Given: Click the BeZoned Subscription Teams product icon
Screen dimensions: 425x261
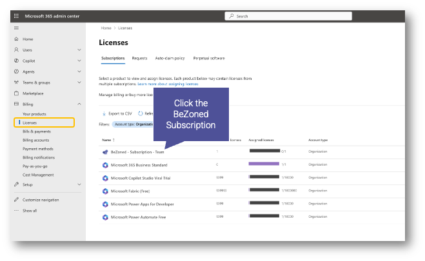Looking at the screenshot, I should [x=105, y=152].
